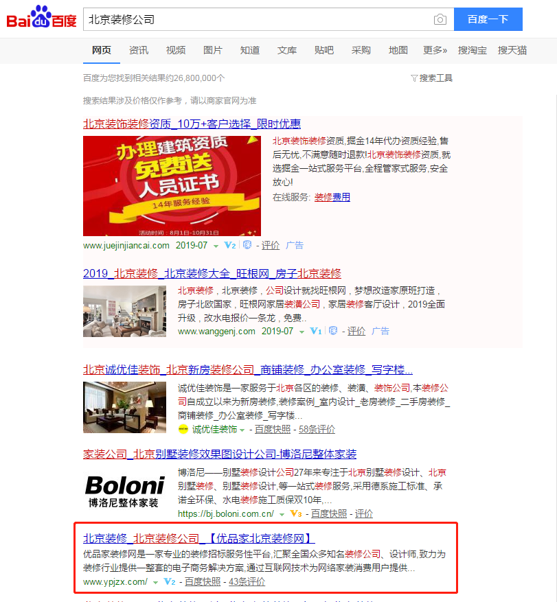Image resolution: width=557 pixels, height=602 pixels.
Task: Click the 搜天猫 link
Action: (x=512, y=50)
